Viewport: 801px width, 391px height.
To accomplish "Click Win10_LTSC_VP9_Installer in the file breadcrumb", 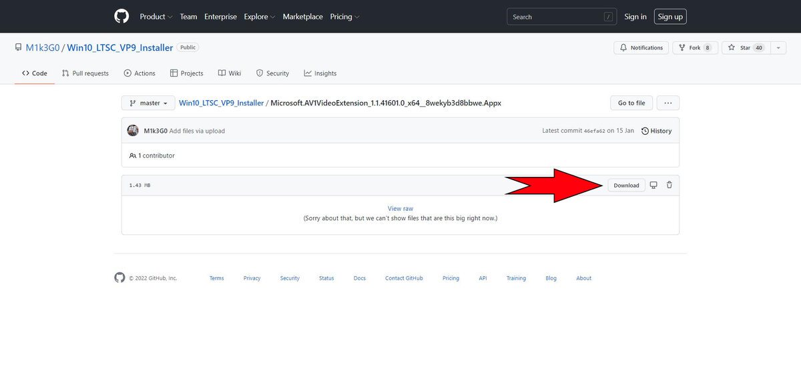I will click(x=222, y=103).
